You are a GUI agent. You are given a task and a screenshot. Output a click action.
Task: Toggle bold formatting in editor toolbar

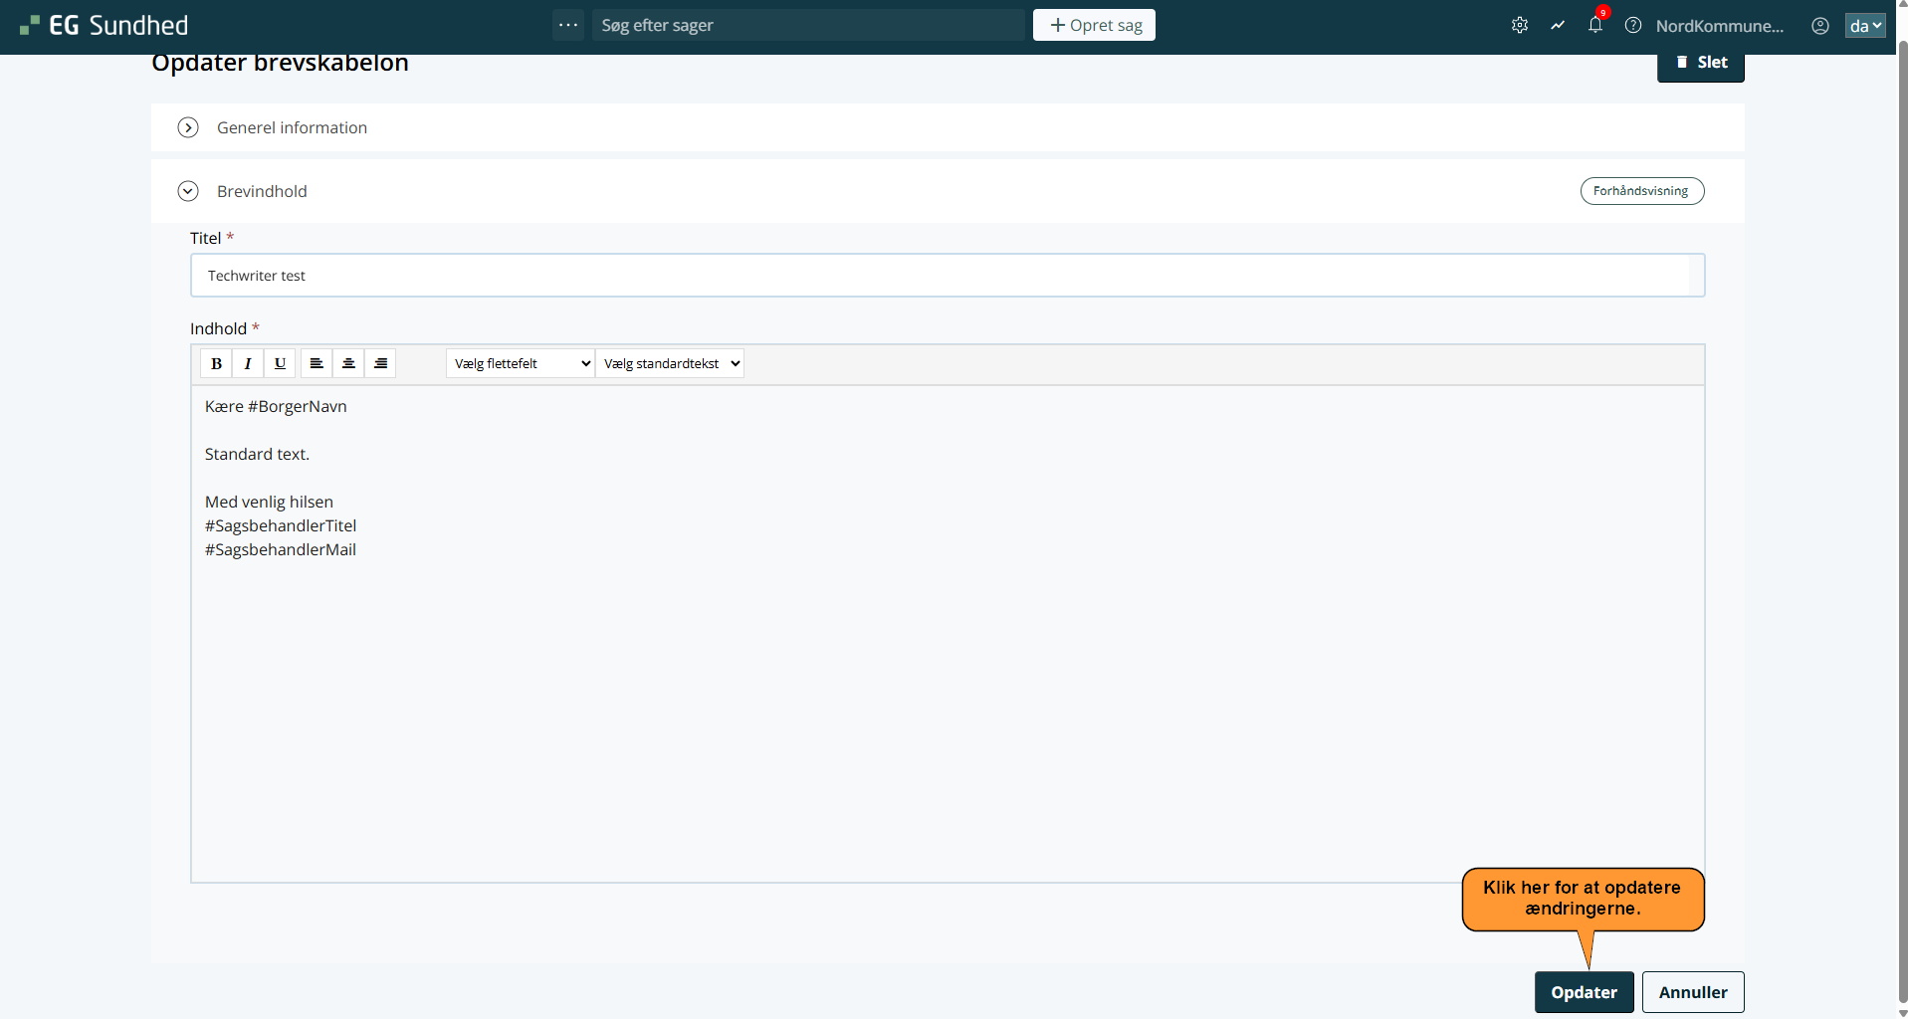[x=216, y=363]
